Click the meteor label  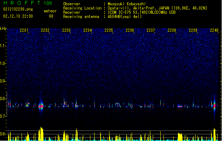click(x=50, y=11)
